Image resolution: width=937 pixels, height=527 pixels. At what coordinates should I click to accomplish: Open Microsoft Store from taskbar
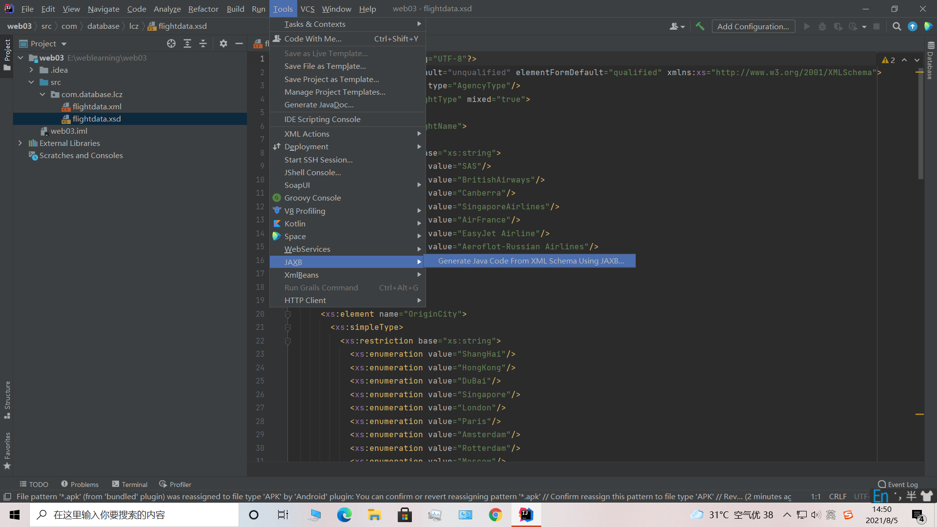[x=405, y=515]
